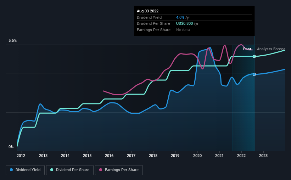Toggle the Dividend Yield legend series

click(25, 170)
